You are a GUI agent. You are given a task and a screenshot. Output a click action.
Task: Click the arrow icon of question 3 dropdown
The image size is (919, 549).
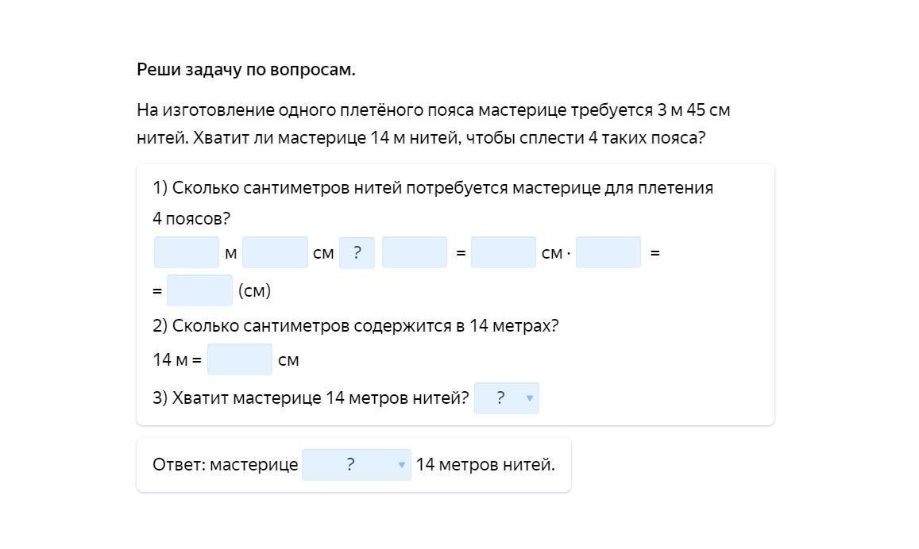[530, 398]
